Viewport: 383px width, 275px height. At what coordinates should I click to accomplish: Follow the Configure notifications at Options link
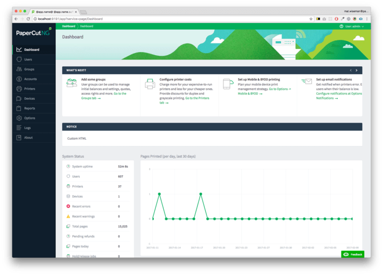coord(339,96)
